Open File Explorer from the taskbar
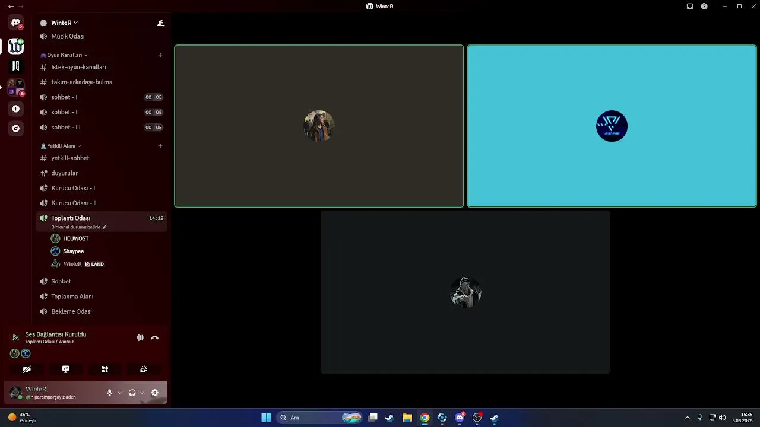Image resolution: width=760 pixels, height=427 pixels. [x=407, y=418]
